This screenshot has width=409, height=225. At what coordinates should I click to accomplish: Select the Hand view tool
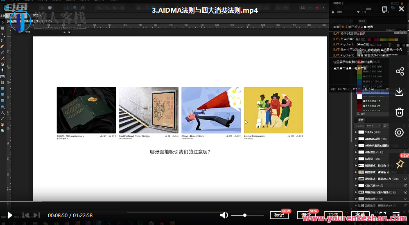pyautogui.click(x=2, y=125)
